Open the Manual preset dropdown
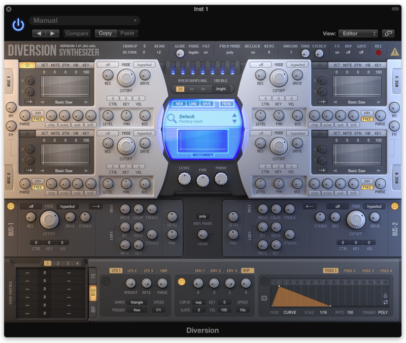 tap(85, 20)
